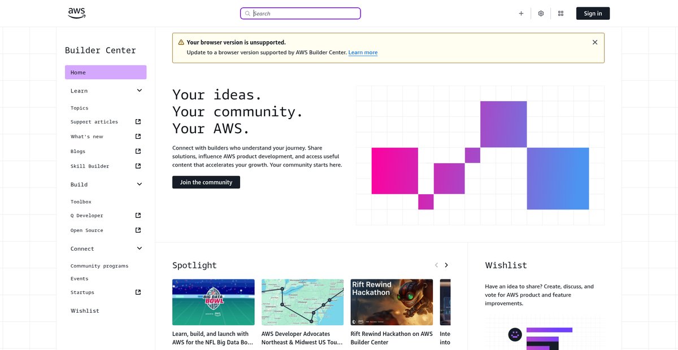678x350 pixels.
Task: Select Home in the sidebar
Action: click(x=106, y=72)
